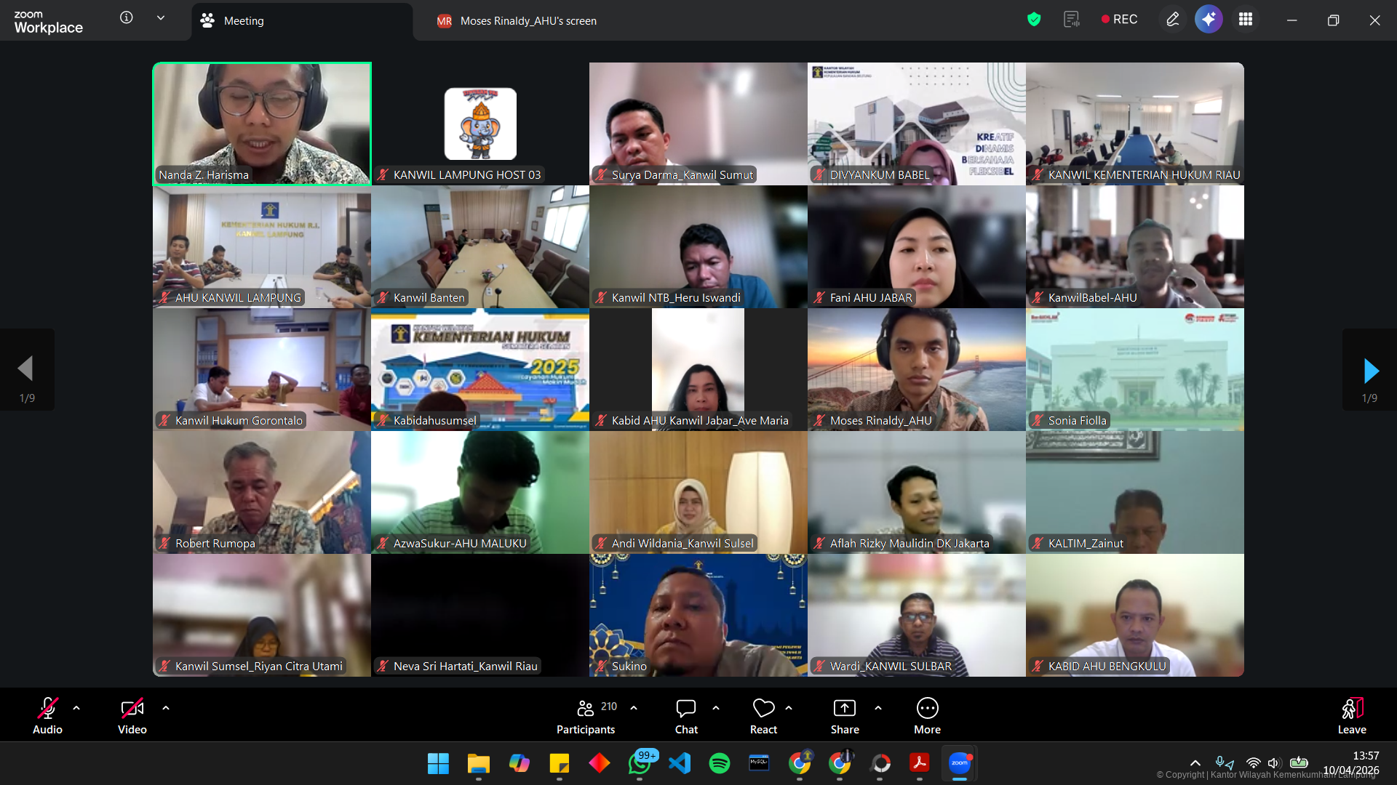This screenshot has width=1397, height=785.
Task: Click the meeting info icon
Action: [127, 17]
